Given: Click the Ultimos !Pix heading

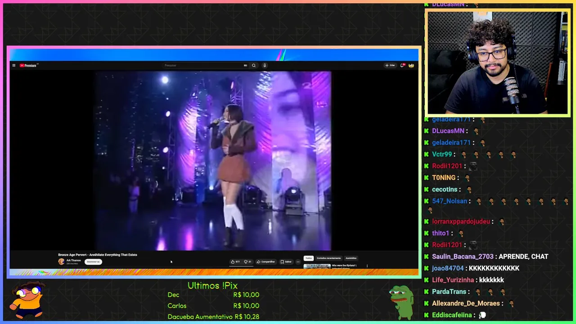Looking at the screenshot, I should point(212,286).
